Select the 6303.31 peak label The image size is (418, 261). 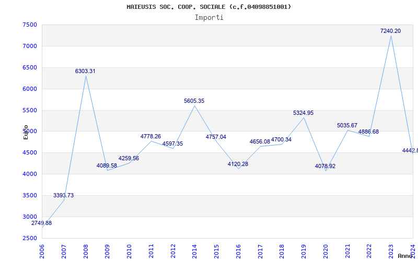point(85,72)
